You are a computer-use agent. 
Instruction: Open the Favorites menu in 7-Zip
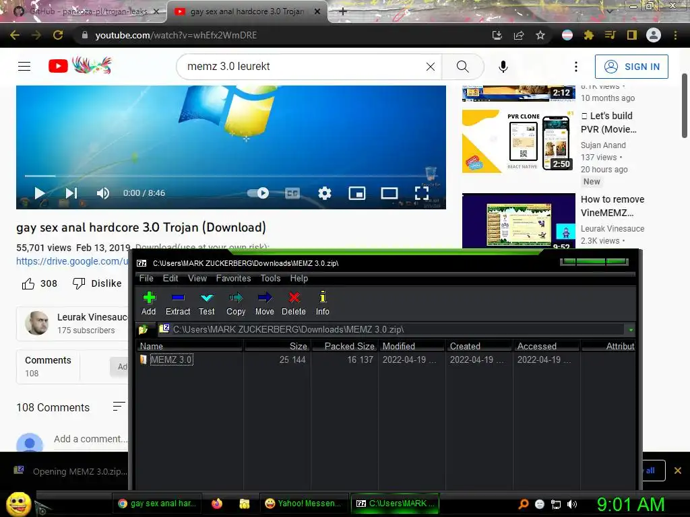(233, 278)
